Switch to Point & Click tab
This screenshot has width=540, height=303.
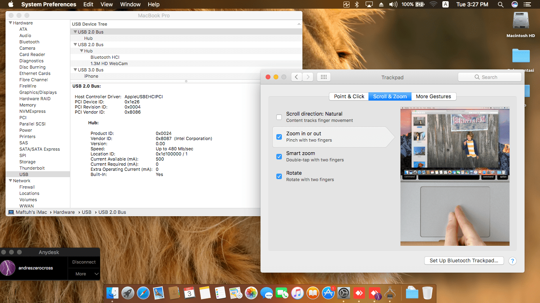[x=349, y=96]
